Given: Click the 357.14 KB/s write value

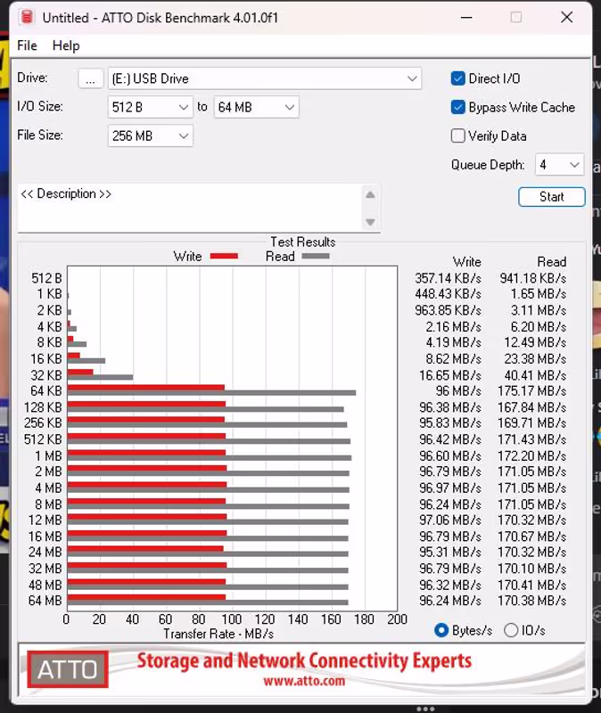Looking at the screenshot, I should 448,278.
